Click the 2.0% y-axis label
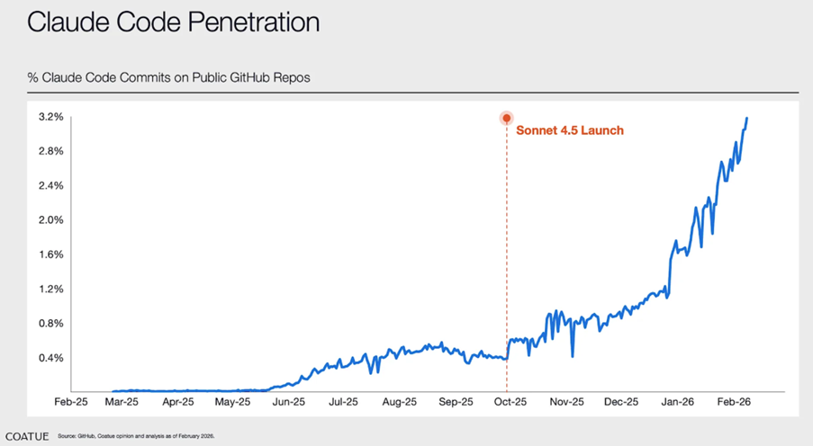 coord(50,220)
